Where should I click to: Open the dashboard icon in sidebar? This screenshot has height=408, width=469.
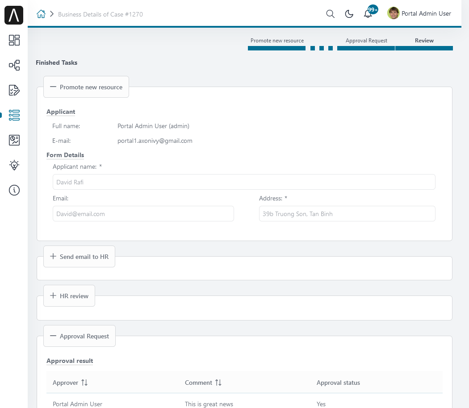point(14,40)
